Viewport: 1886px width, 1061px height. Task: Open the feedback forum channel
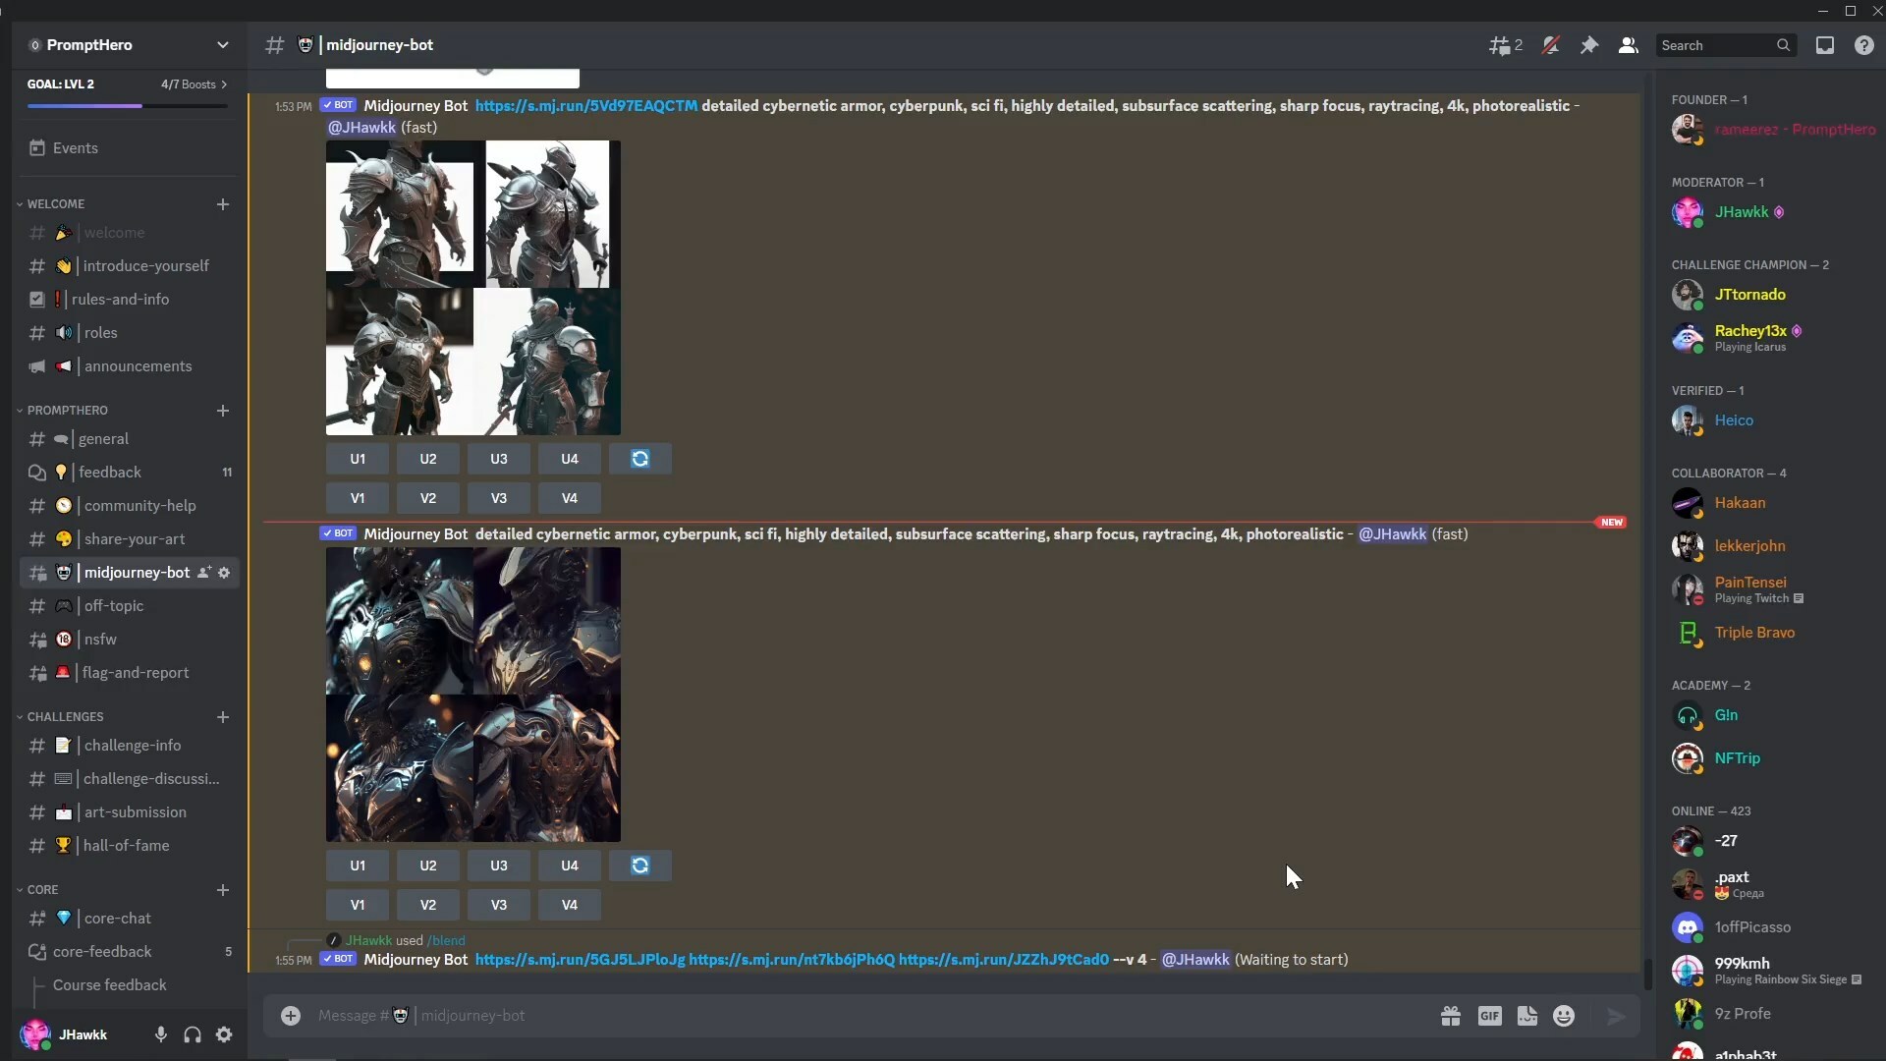[x=129, y=473]
